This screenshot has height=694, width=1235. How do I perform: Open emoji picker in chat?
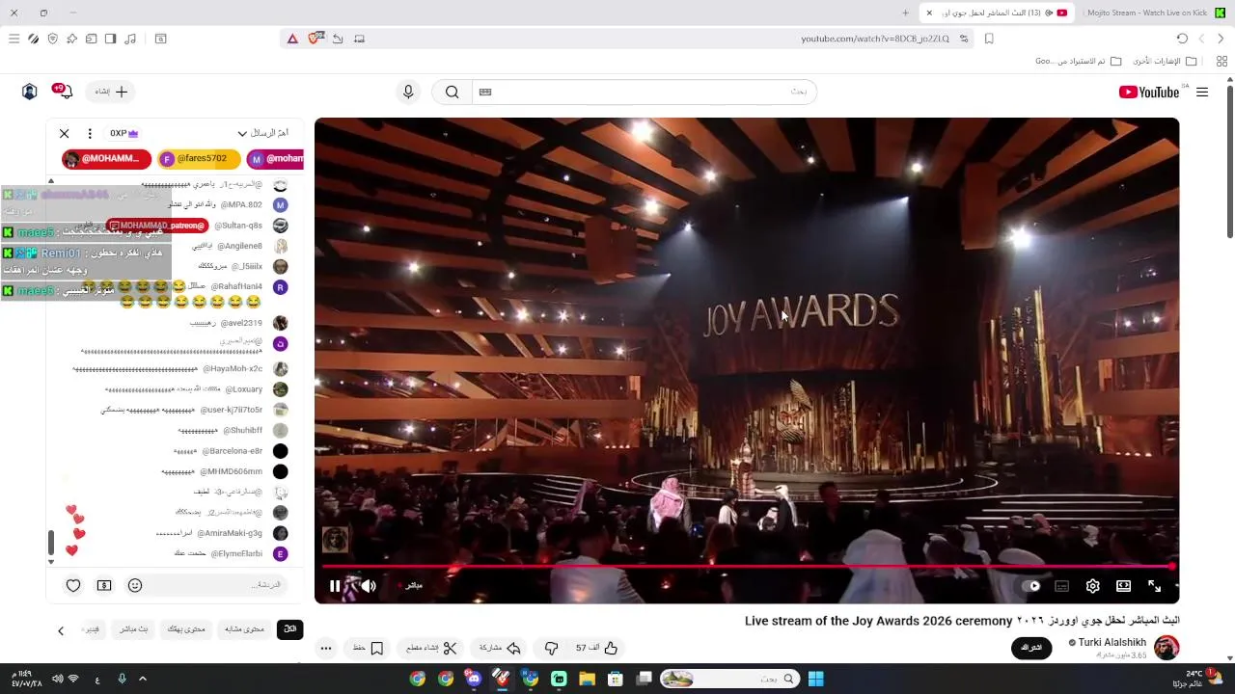pyautogui.click(x=135, y=585)
